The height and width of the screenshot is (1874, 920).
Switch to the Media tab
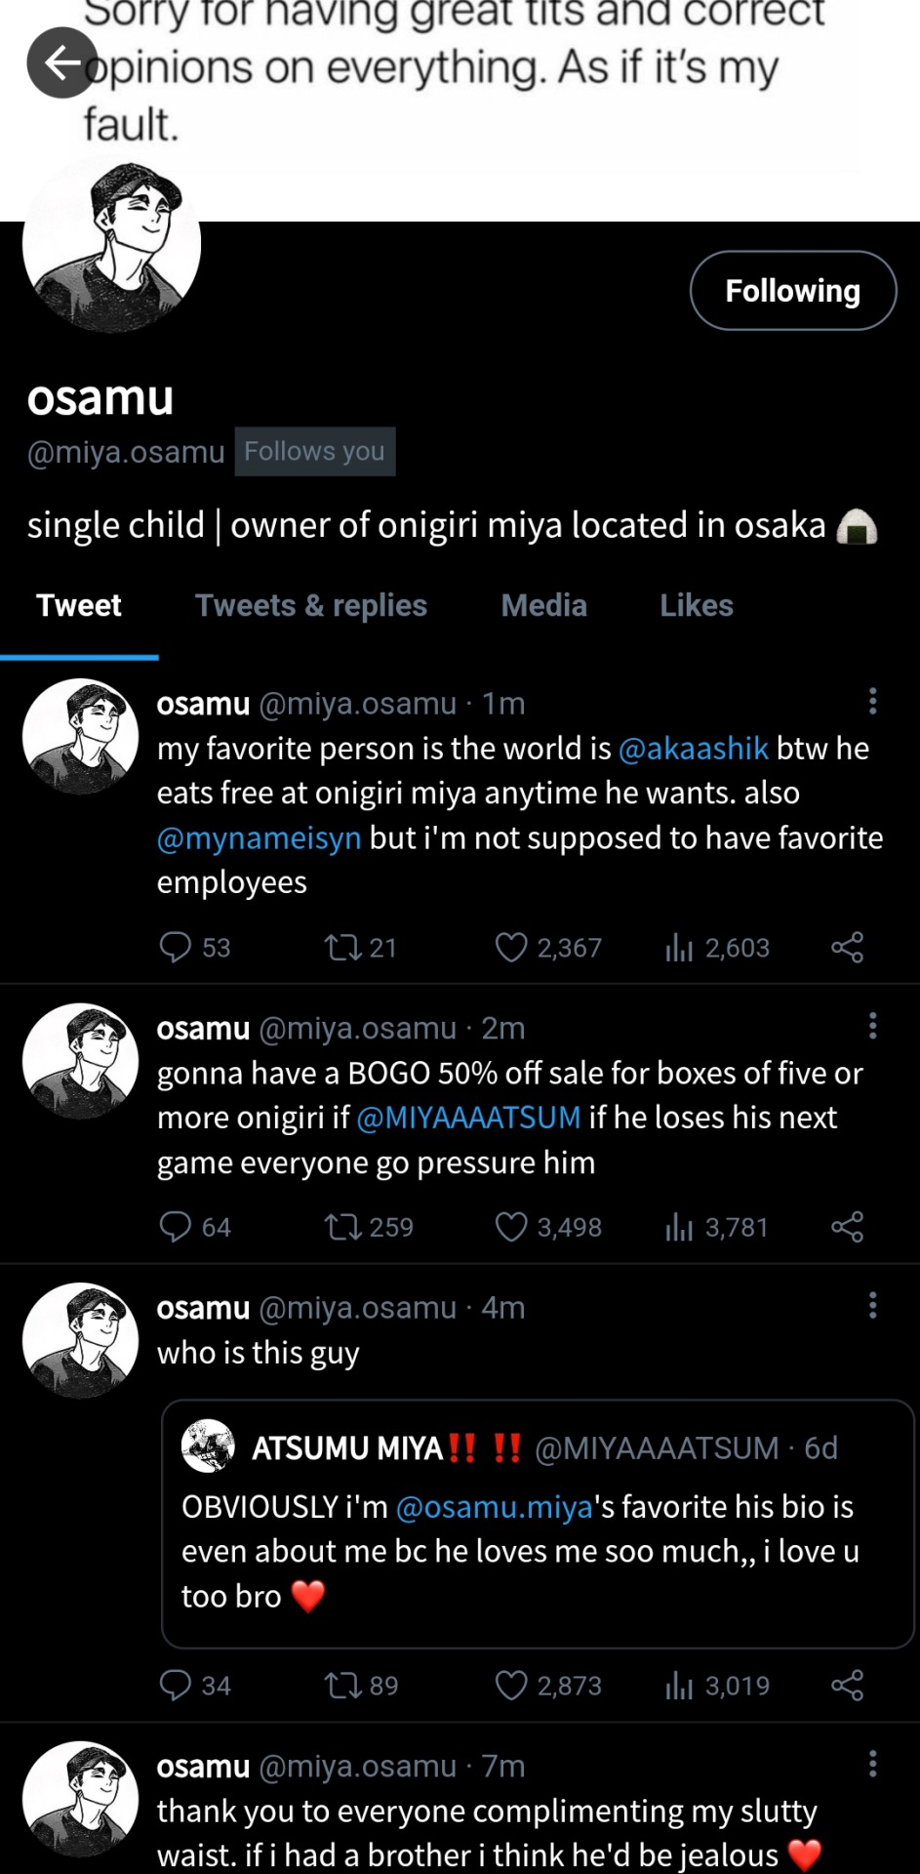click(543, 605)
